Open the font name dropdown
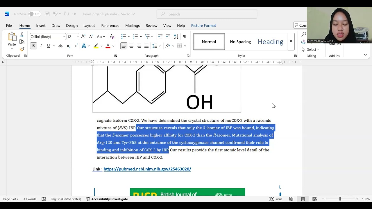The image size is (372, 209). click(64, 37)
